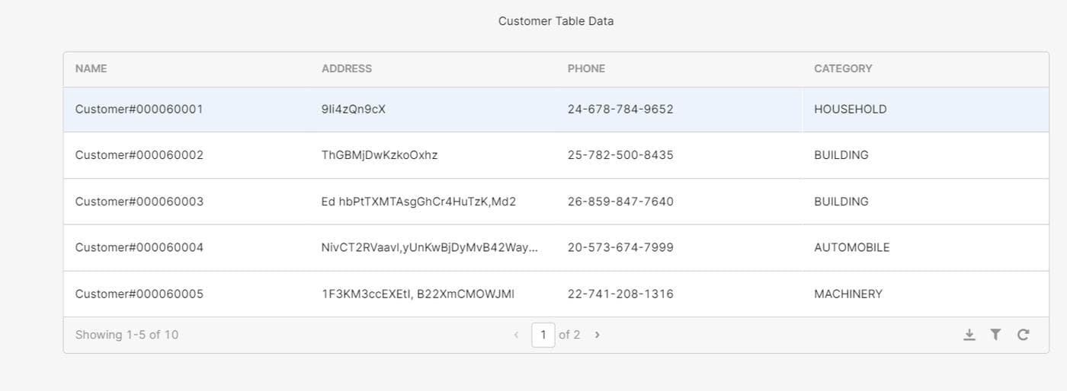Screen dimensions: 1067x391
Task: Sort by ADDRESS column header
Action: pyautogui.click(x=347, y=68)
